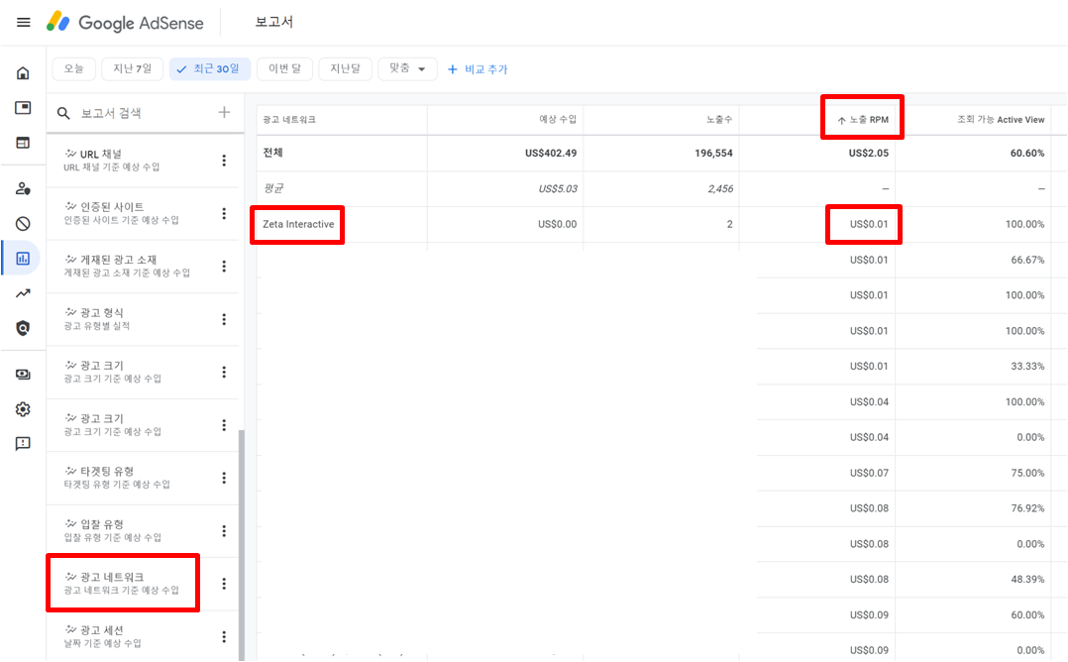
Task: Select the 오늘 date filter chip
Action: tap(73, 68)
